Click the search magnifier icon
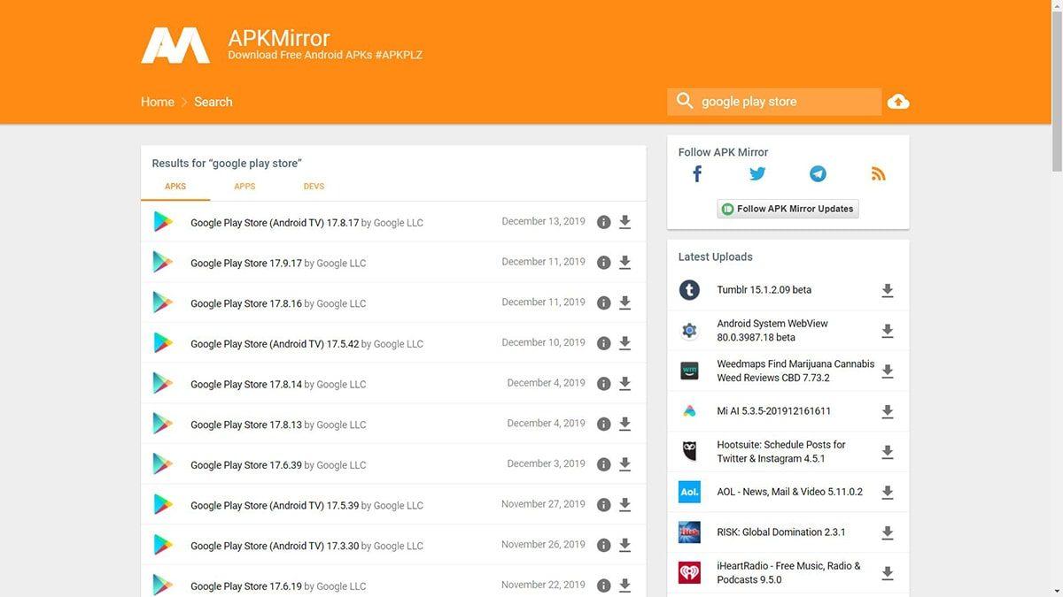The width and height of the screenshot is (1063, 597). click(x=684, y=100)
